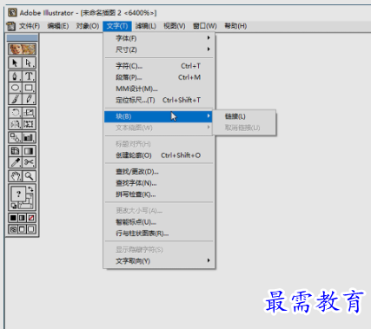
Task: Open the 帮助(H) menu
Action: click(235, 26)
